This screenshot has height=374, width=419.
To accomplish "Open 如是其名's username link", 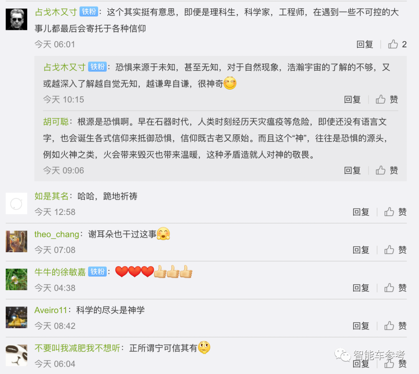I will click(52, 196).
